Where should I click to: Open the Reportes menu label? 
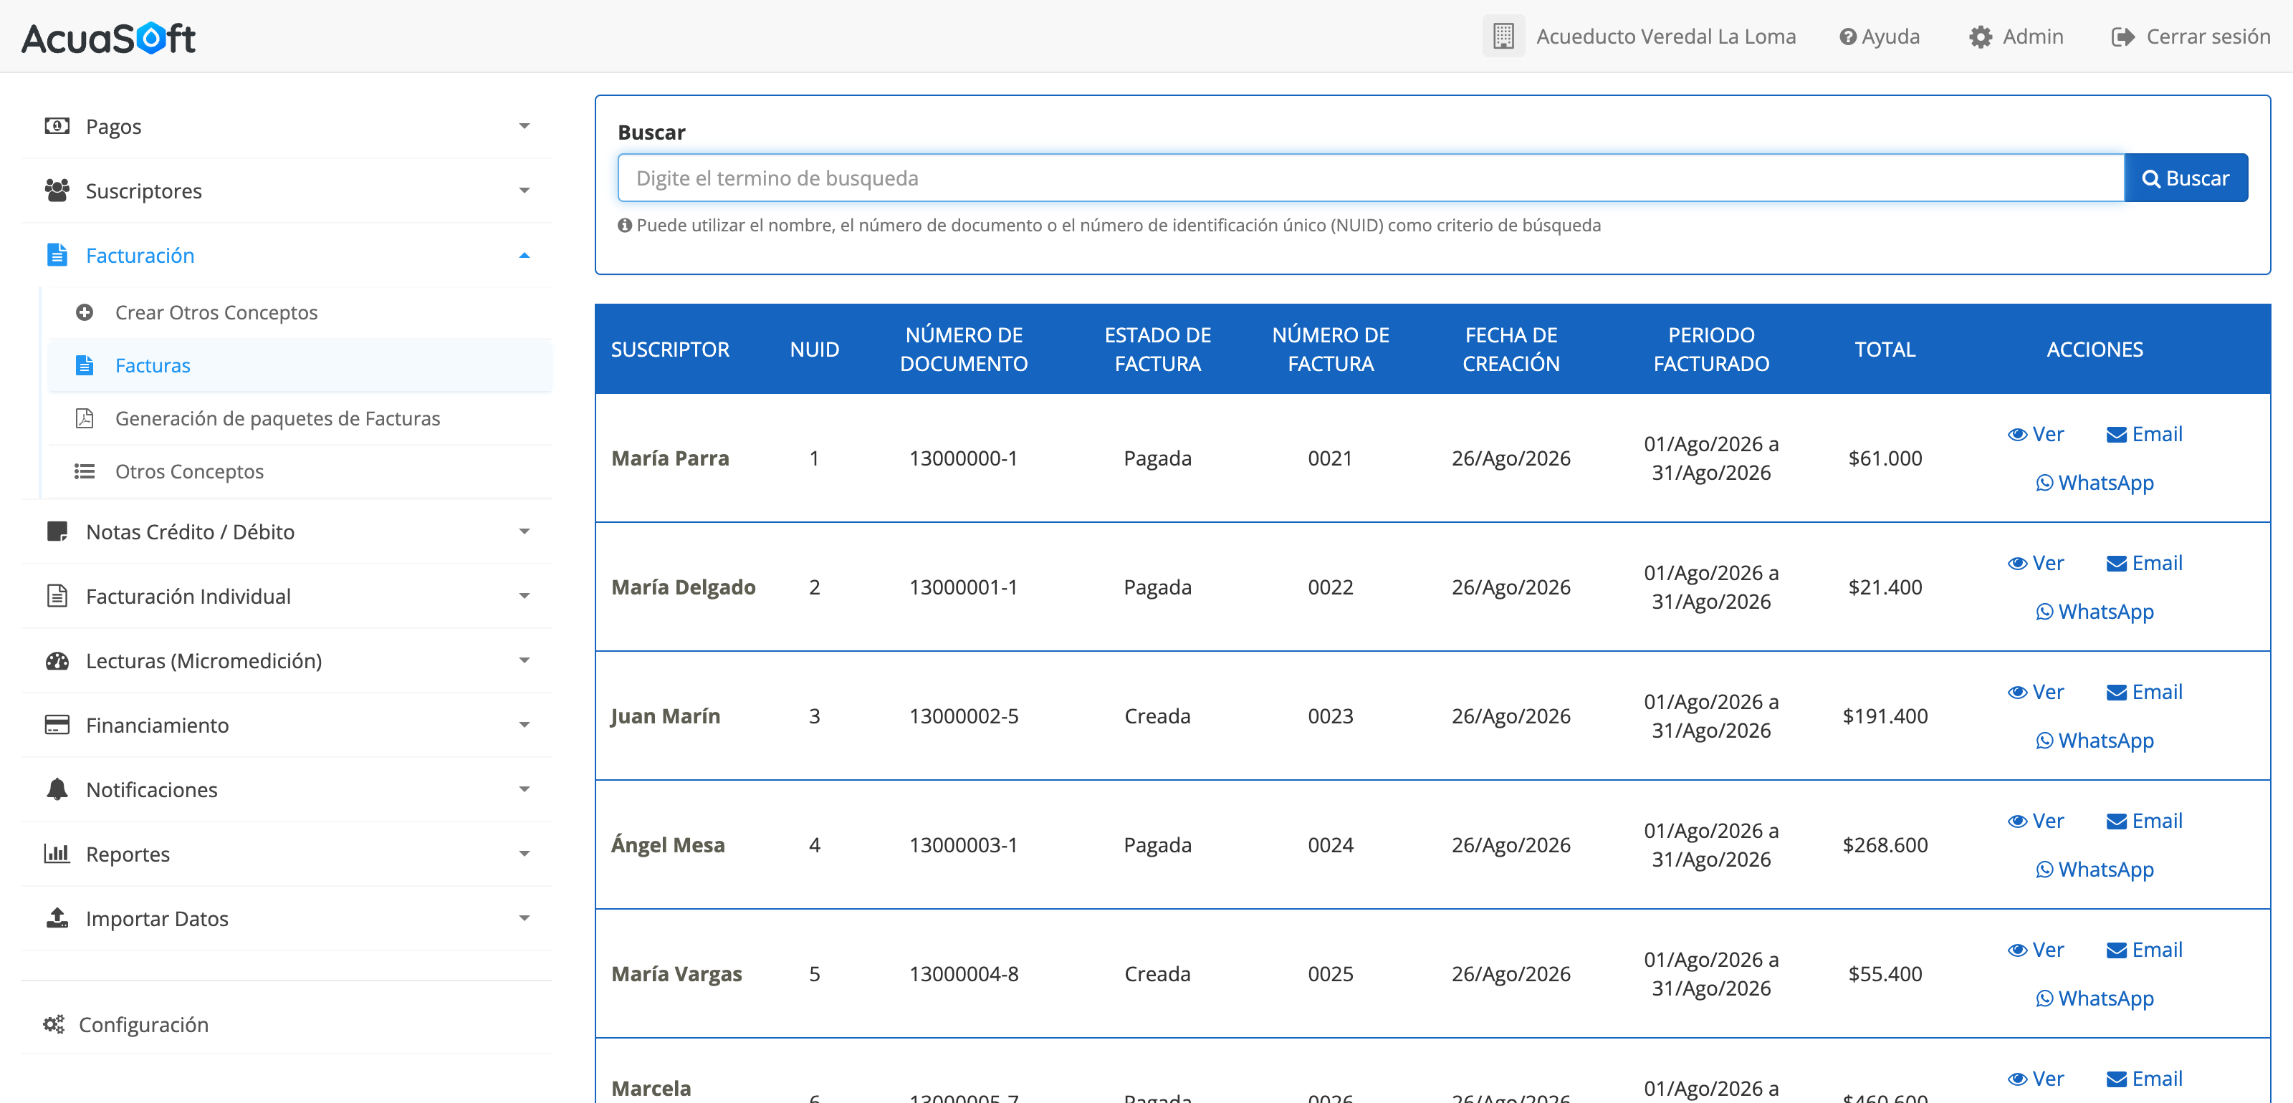tap(128, 854)
